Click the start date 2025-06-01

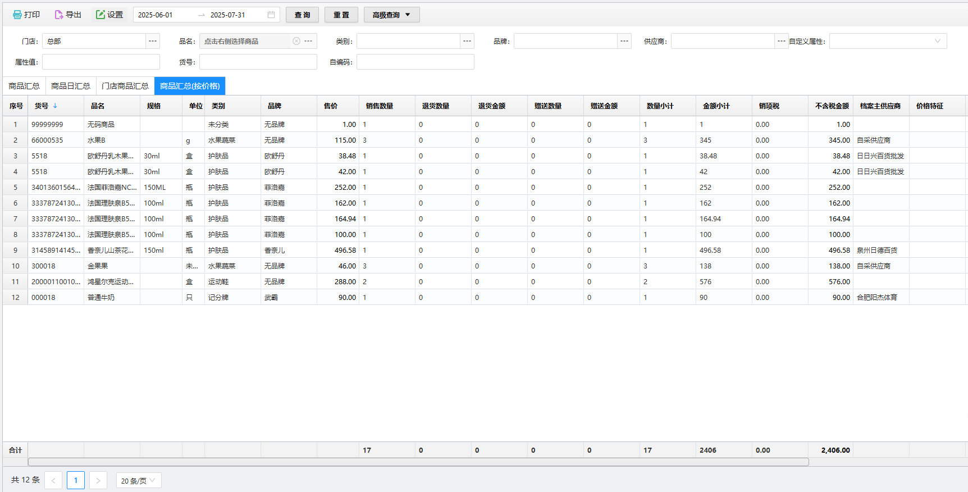click(x=156, y=15)
